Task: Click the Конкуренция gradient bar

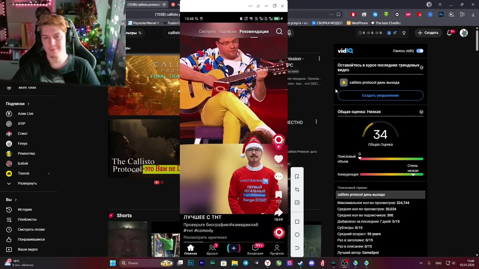Action: pos(391,174)
